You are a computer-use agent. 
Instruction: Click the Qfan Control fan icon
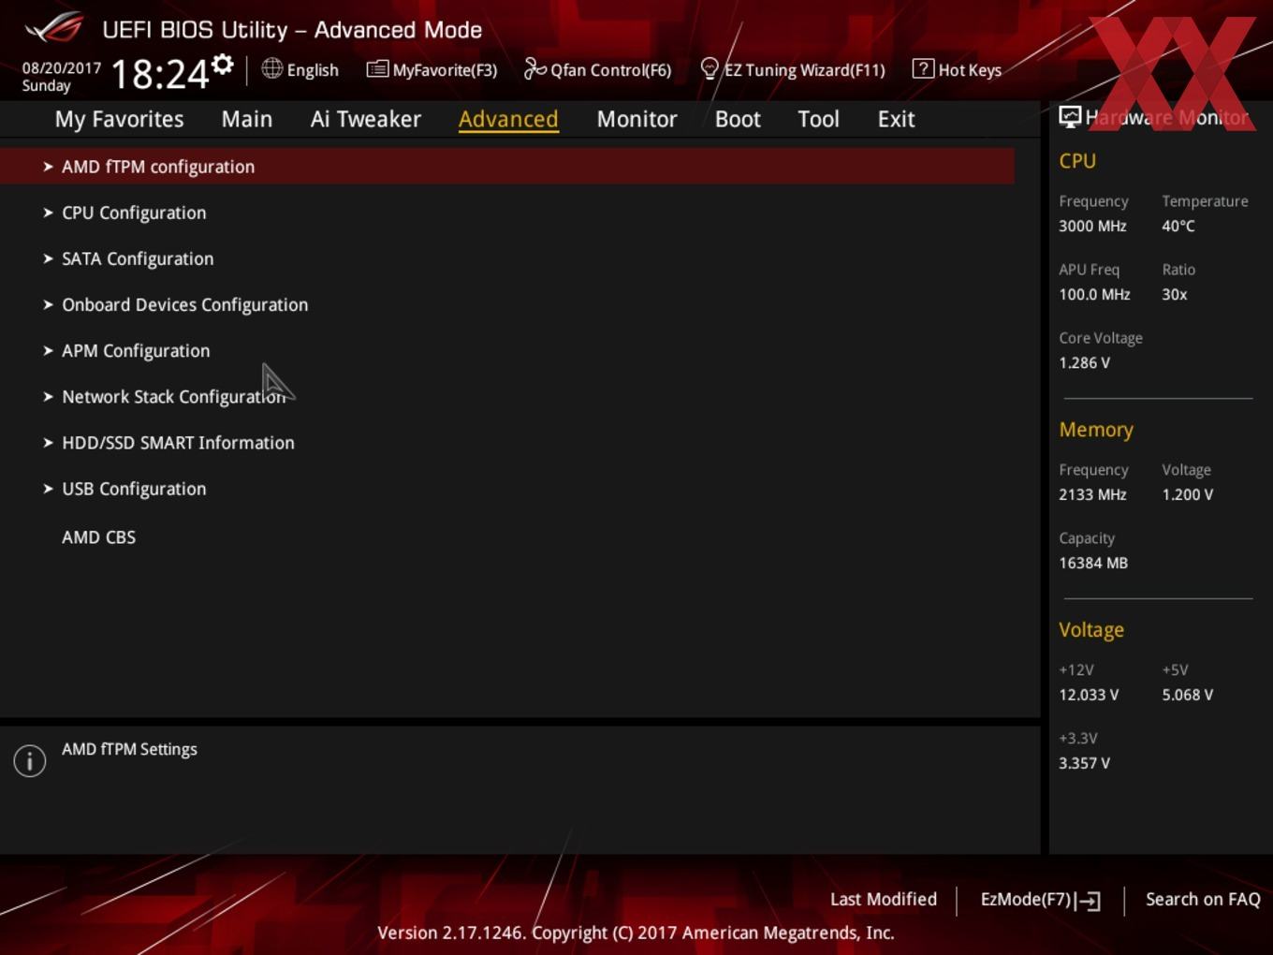(x=534, y=68)
